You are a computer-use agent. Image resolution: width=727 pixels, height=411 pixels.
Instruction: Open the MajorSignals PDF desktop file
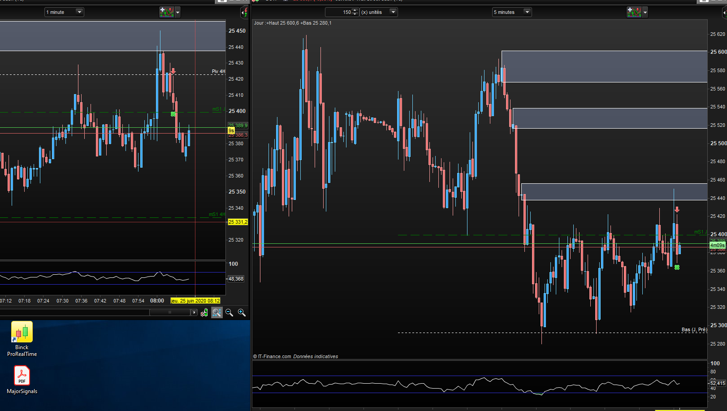pyautogui.click(x=22, y=380)
